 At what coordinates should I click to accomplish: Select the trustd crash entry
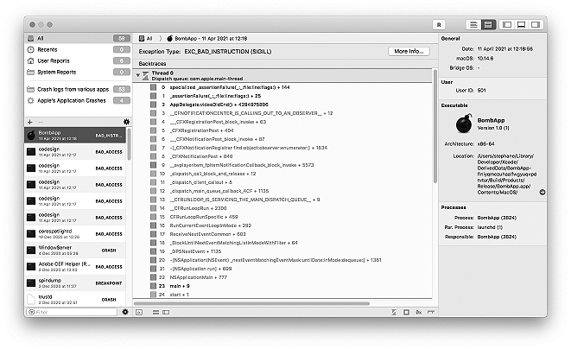coord(75,299)
